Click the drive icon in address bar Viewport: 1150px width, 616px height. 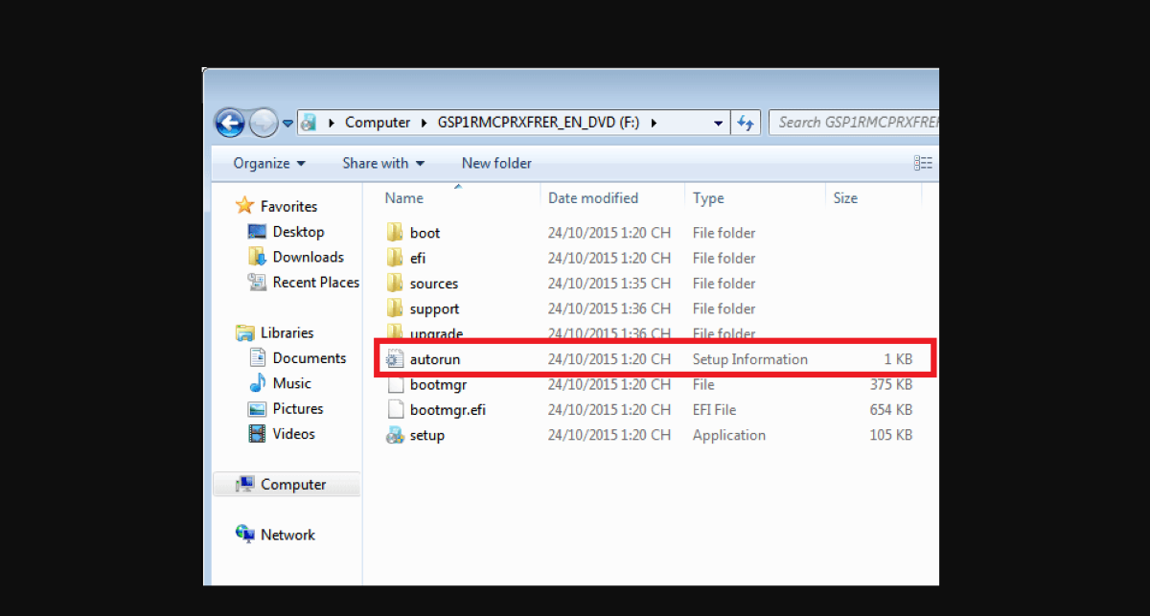(309, 123)
